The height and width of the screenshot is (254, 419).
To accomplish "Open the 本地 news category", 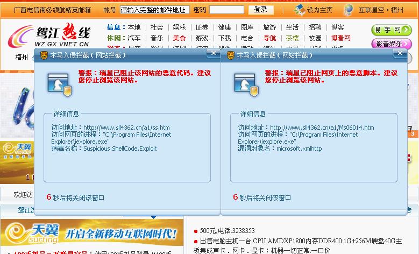I will click(134, 27).
